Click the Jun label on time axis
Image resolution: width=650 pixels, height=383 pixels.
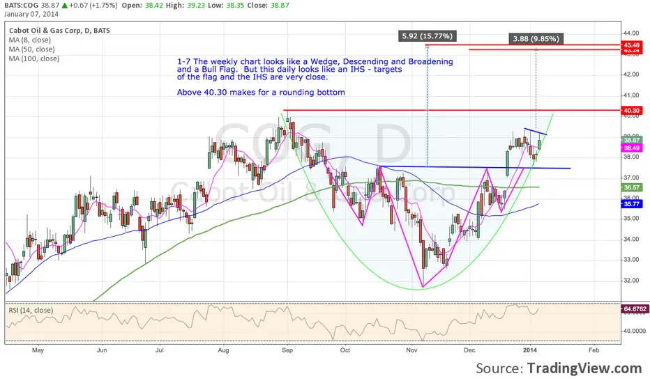coord(102,350)
